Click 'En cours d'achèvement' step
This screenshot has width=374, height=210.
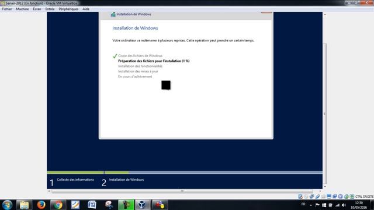coord(135,76)
